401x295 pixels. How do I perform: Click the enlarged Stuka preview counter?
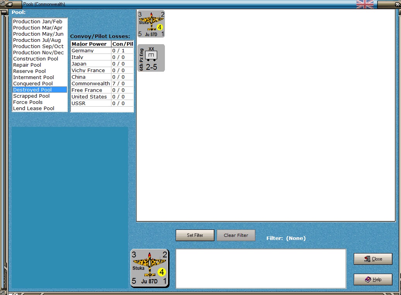150,268
